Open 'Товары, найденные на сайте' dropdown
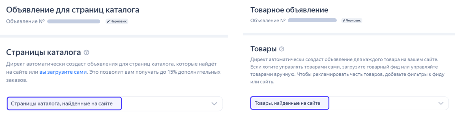The image size is (455, 114). (349, 103)
